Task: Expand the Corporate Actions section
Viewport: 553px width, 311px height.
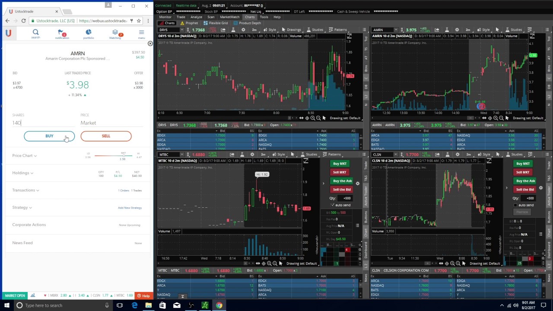Action: [29, 225]
